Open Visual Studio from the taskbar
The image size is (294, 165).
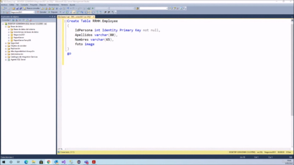point(64,162)
